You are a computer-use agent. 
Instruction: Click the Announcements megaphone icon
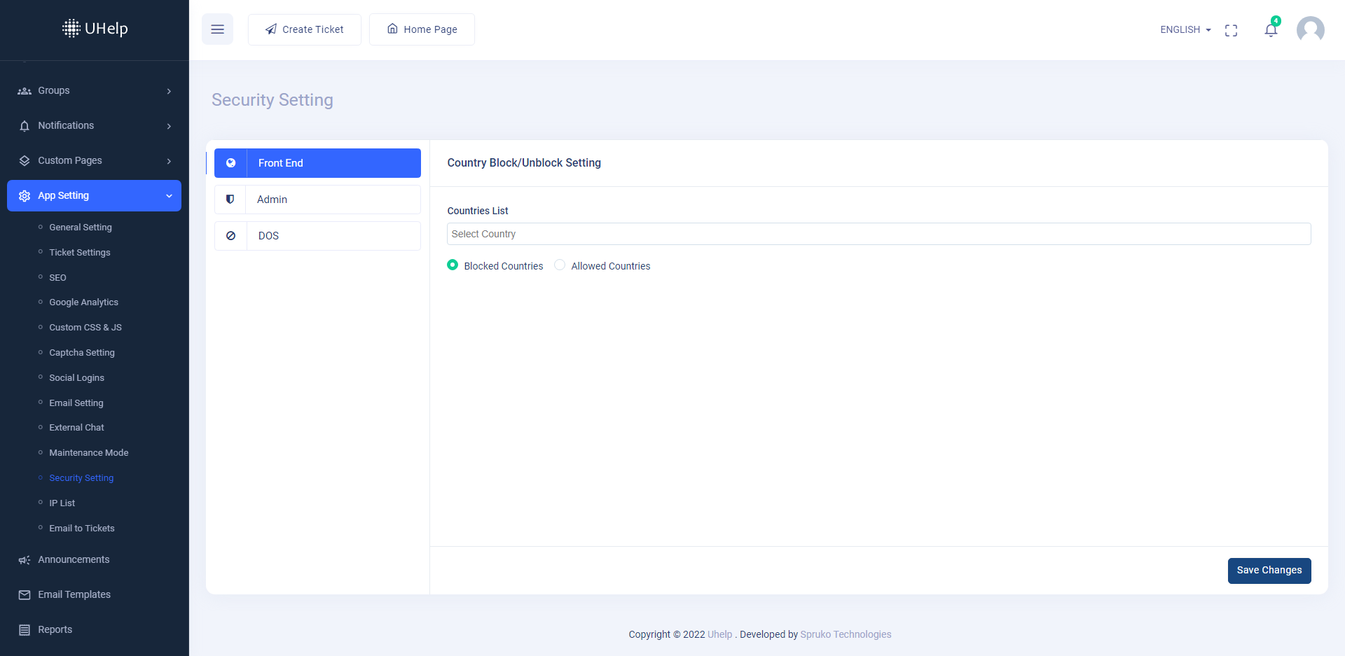click(x=25, y=560)
